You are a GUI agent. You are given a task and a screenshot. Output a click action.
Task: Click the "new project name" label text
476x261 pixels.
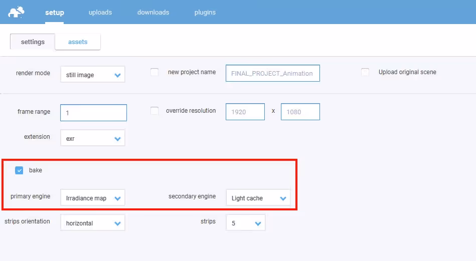(x=192, y=72)
